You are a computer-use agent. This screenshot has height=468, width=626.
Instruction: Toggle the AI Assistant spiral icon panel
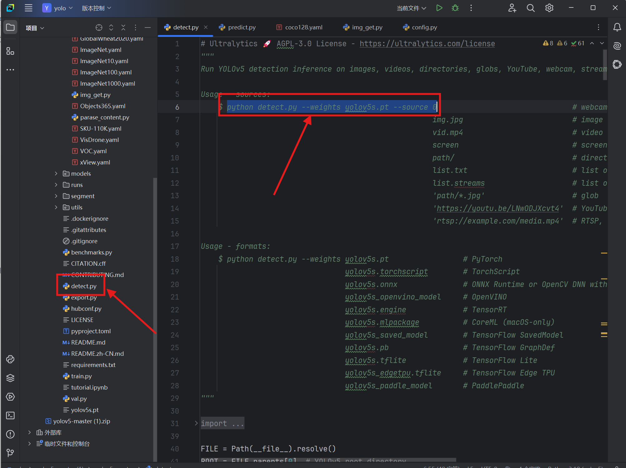pos(617,46)
